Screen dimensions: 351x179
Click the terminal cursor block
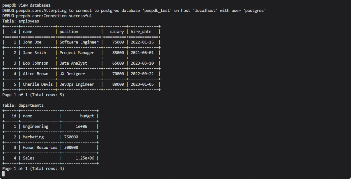pyautogui.click(x=3, y=174)
